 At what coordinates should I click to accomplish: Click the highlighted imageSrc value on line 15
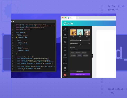[x=26, y=37]
